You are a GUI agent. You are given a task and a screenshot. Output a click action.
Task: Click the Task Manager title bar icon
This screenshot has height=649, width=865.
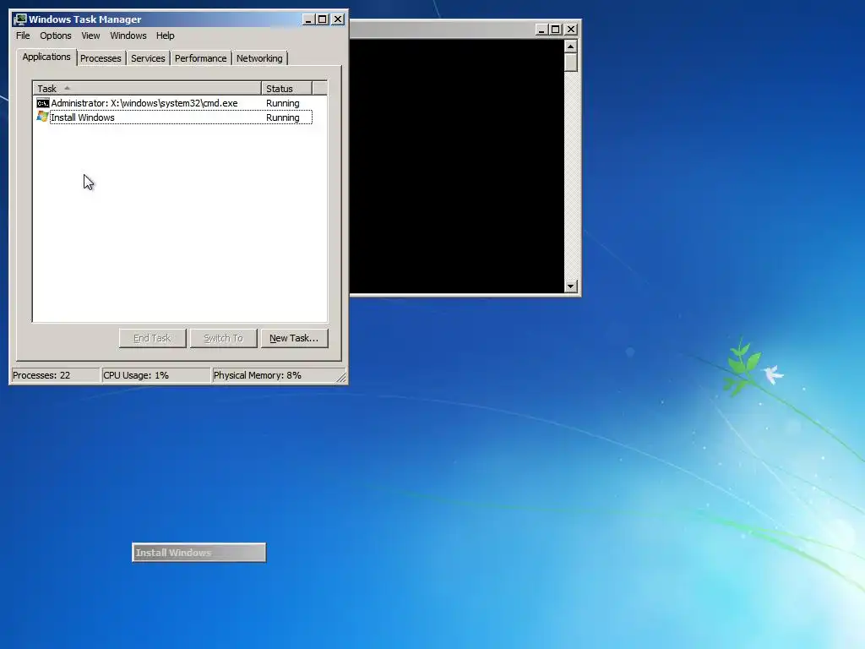coord(20,19)
